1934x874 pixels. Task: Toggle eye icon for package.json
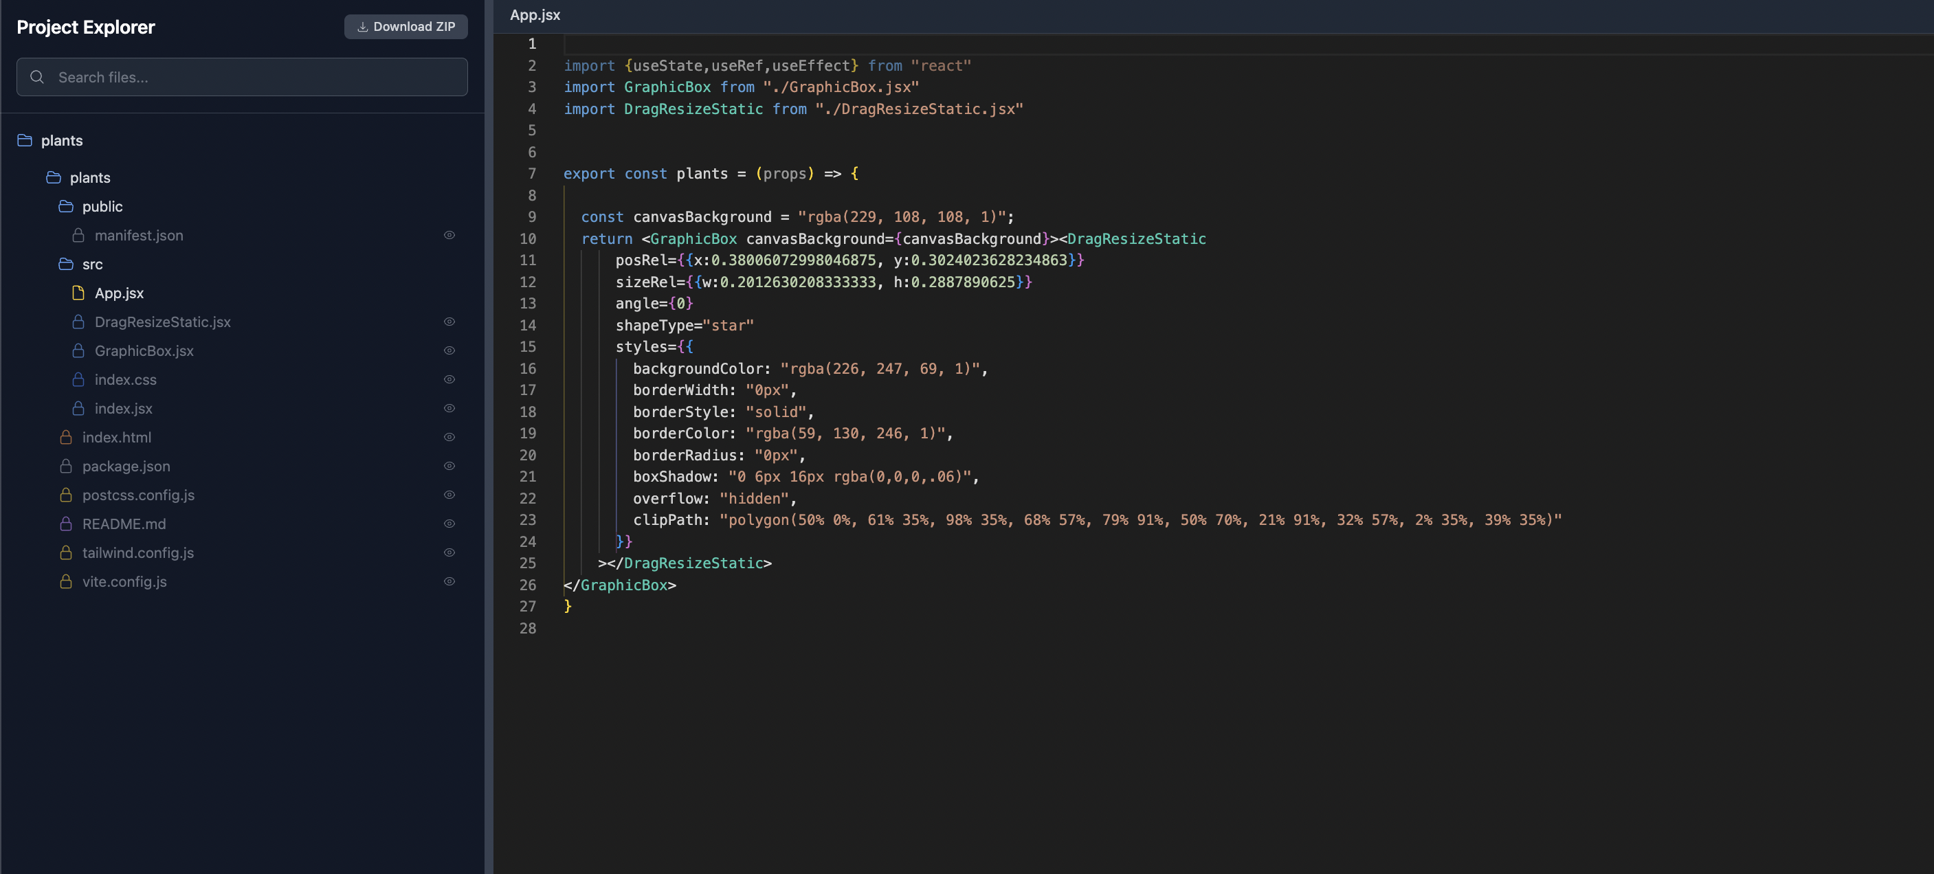pyautogui.click(x=449, y=466)
